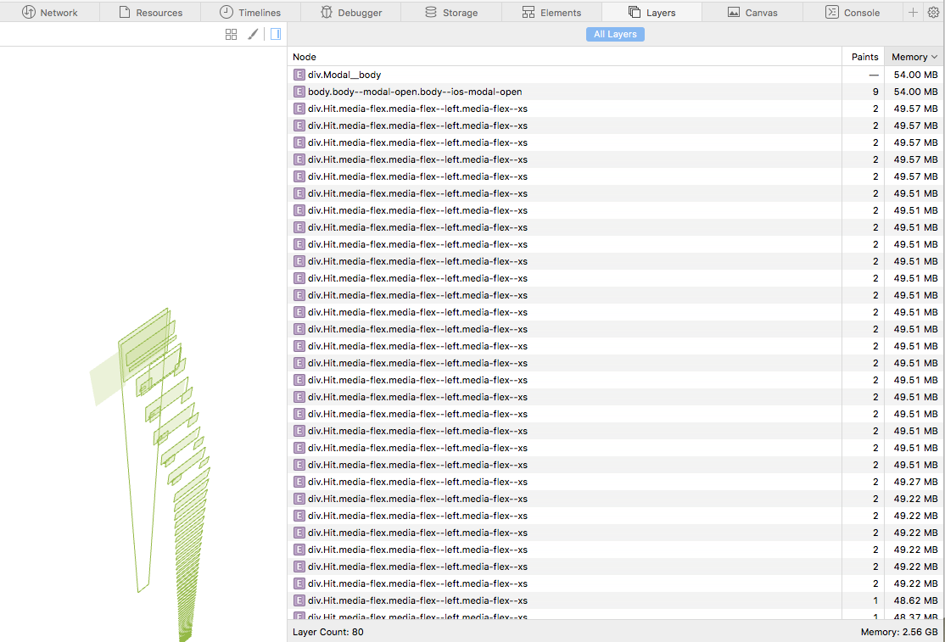Click the grid view icon
The height and width of the screenshot is (642, 945).
click(231, 34)
